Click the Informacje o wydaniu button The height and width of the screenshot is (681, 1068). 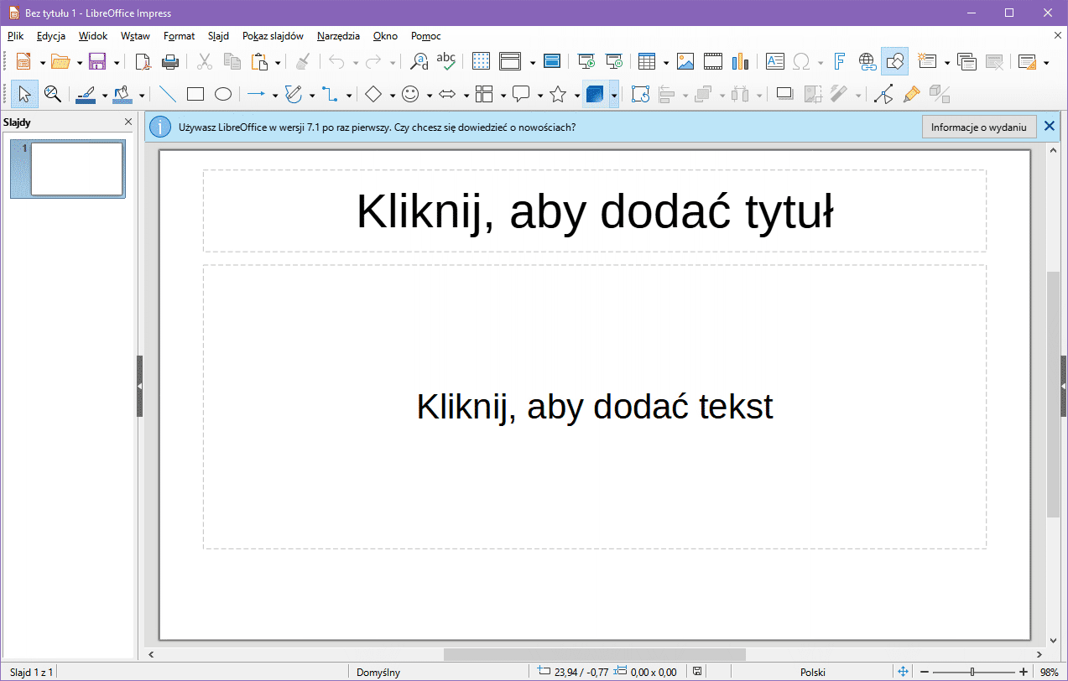click(978, 127)
